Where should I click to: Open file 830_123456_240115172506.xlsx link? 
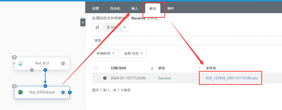232,78
